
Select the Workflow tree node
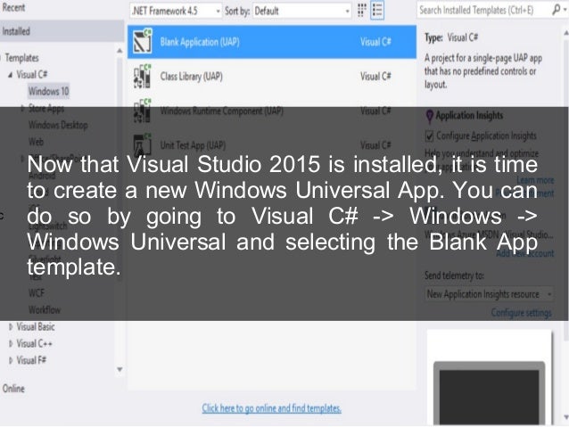click(x=45, y=309)
